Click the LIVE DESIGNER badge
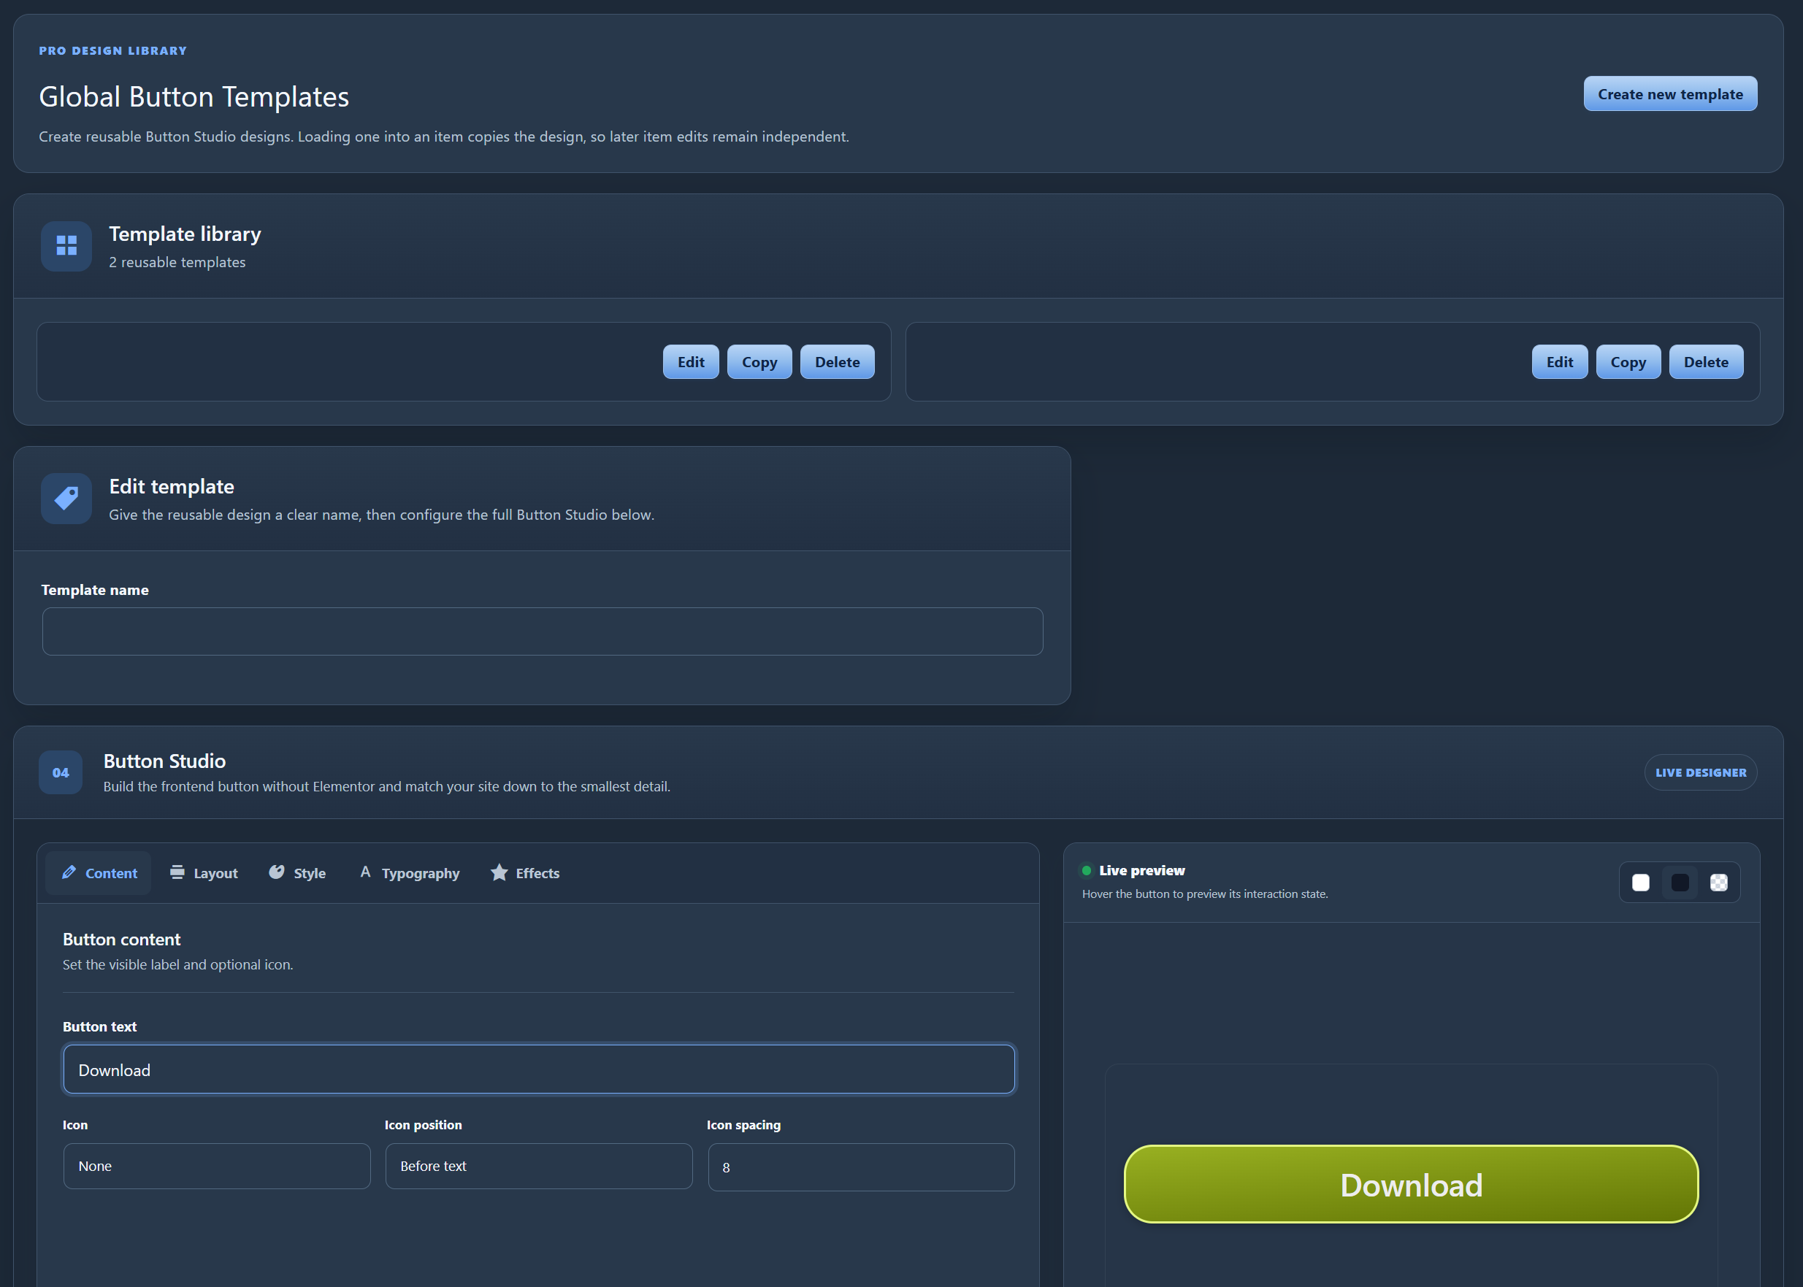The width and height of the screenshot is (1803, 1287). (x=1700, y=772)
